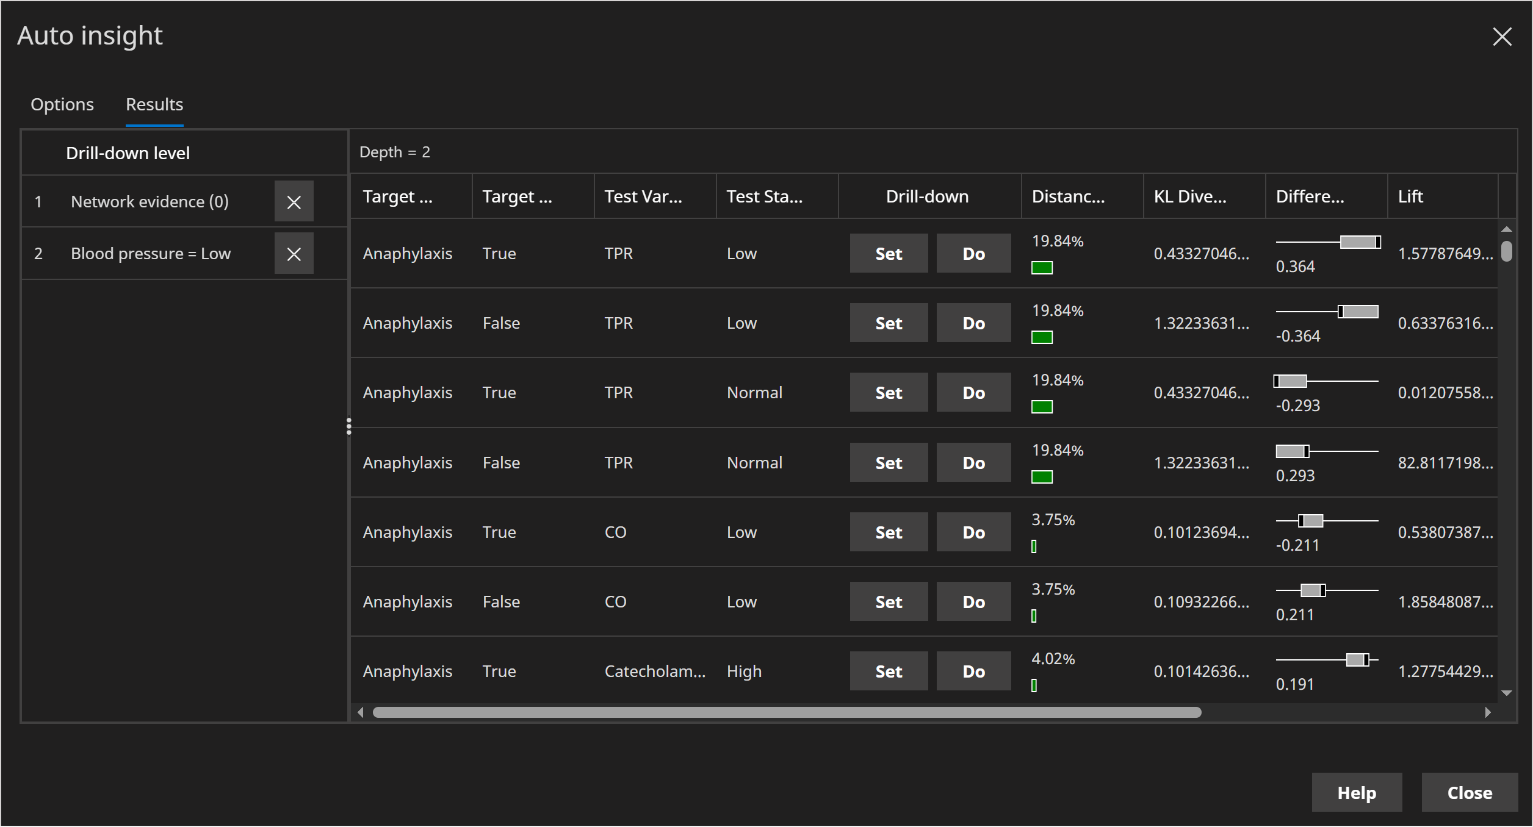Click panel splitter handle dots

click(349, 426)
